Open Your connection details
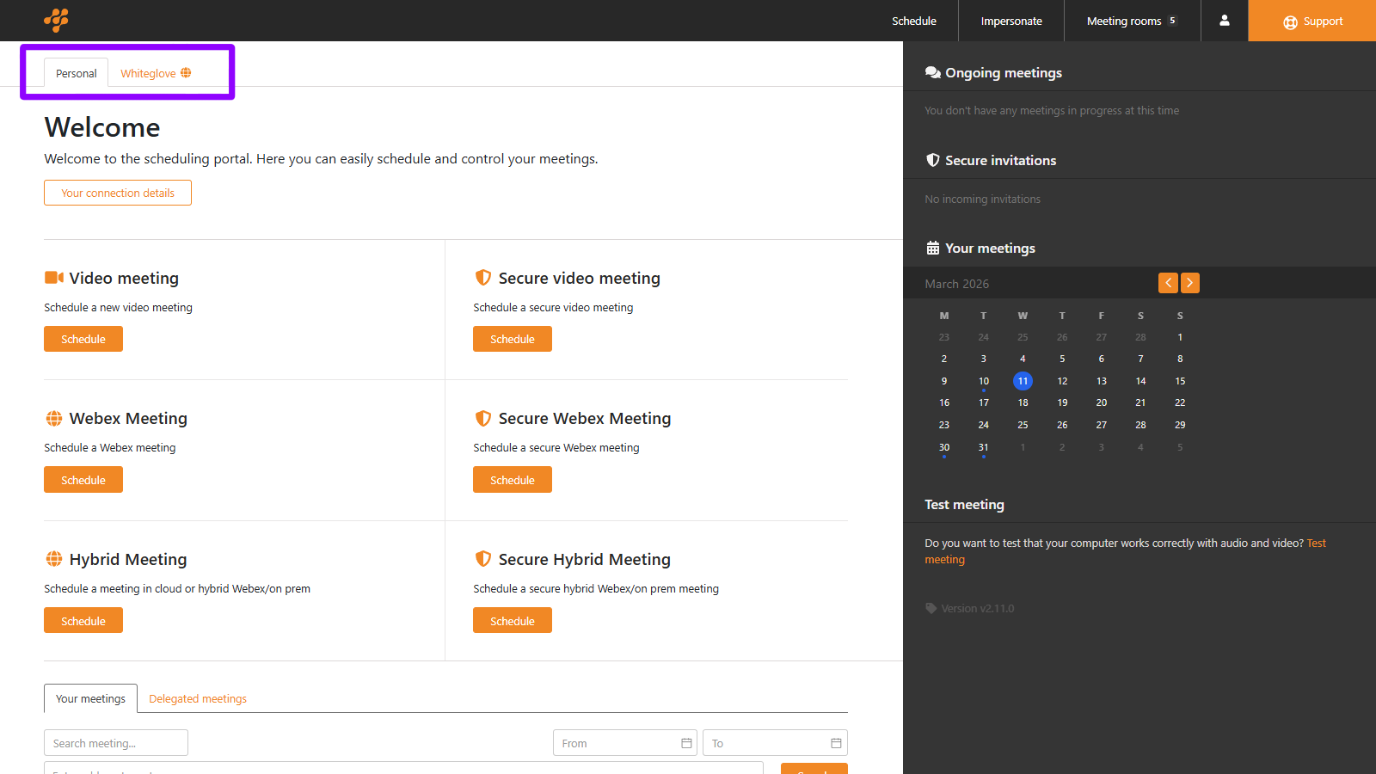The image size is (1376, 774). tap(118, 193)
